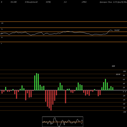The width and height of the screenshot is (127, 127).
Task: Click the MR panel title
Action: (x=113, y=66)
